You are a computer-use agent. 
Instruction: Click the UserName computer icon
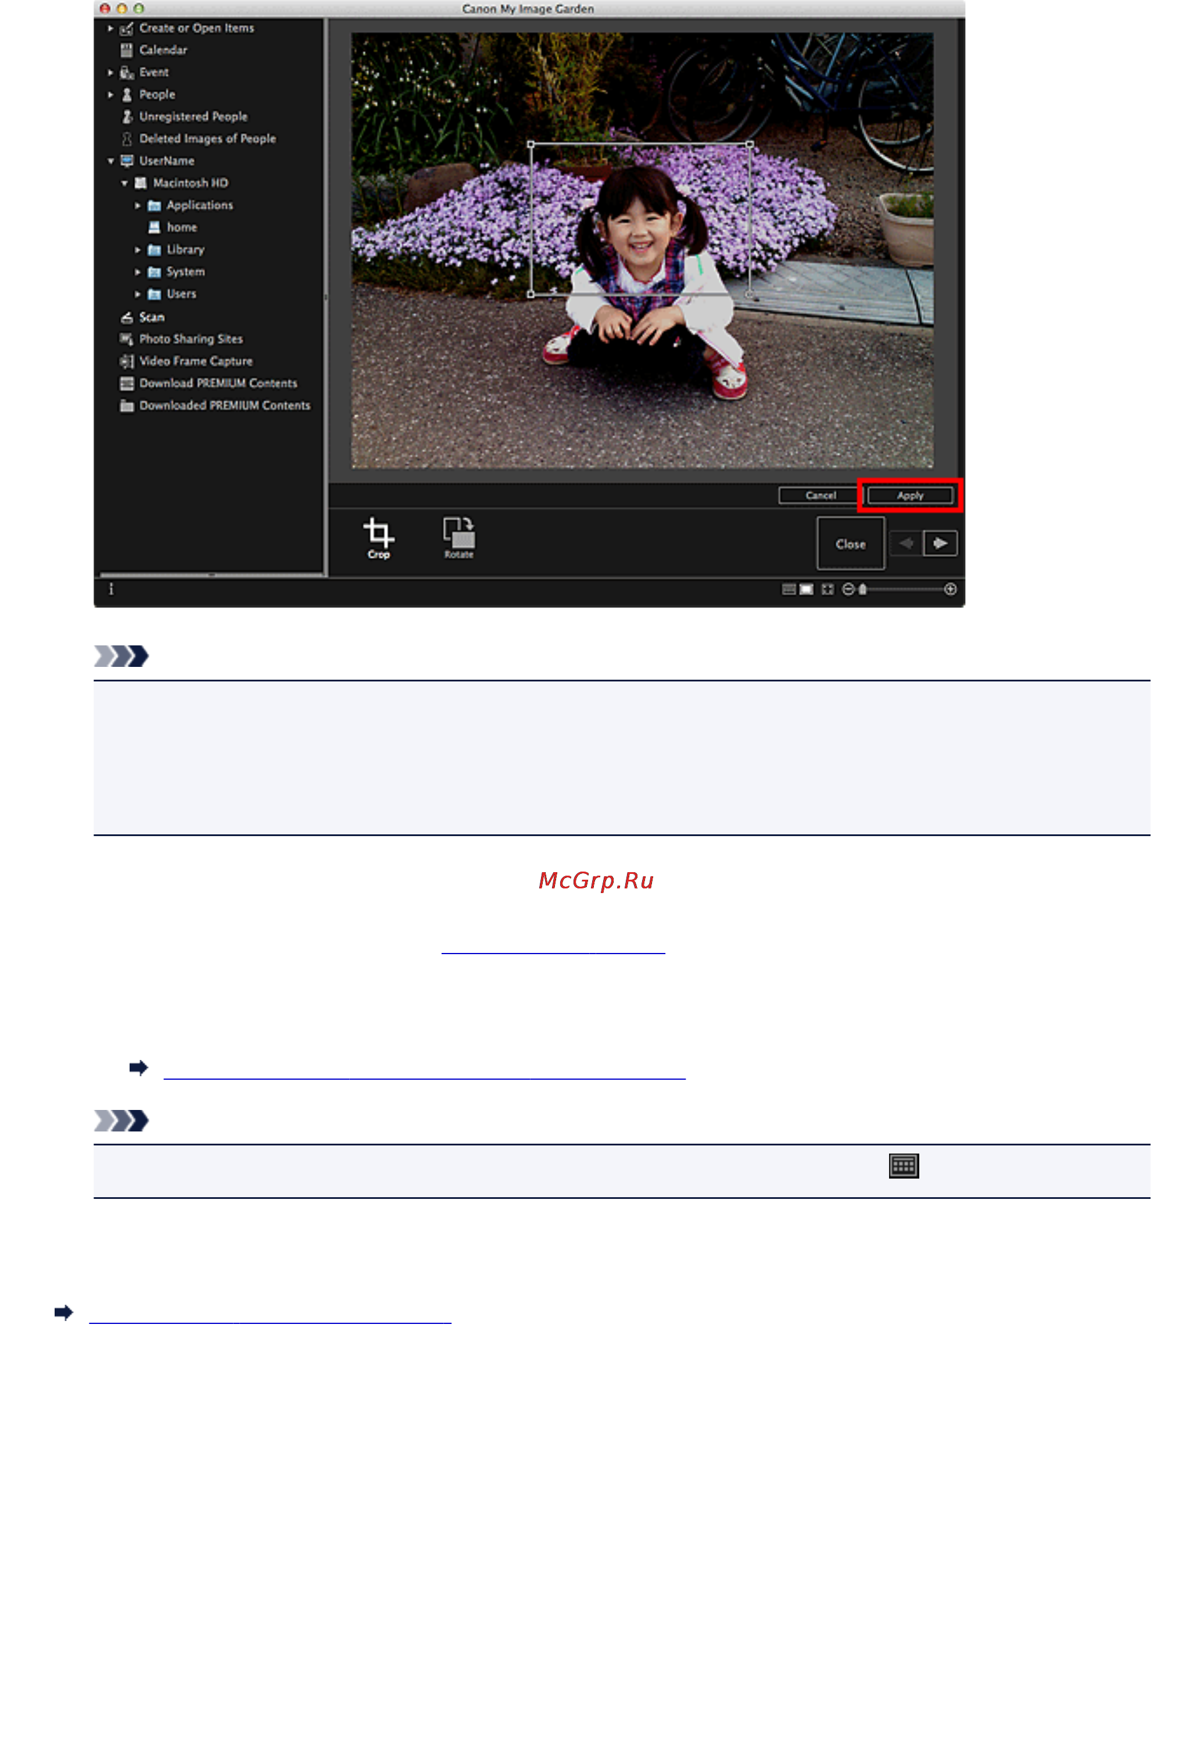126,160
